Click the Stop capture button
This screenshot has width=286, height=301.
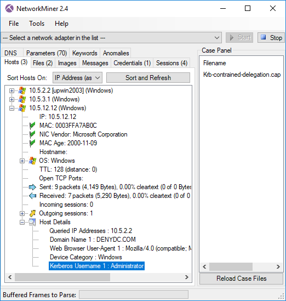(271, 37)
